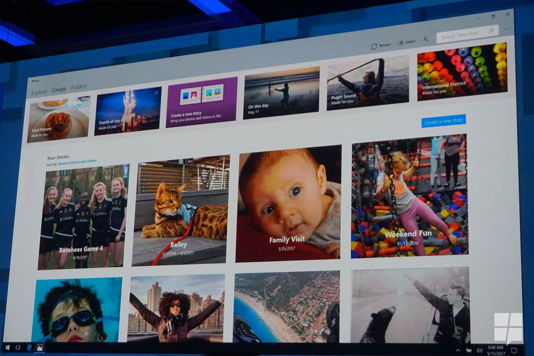Expand the hidden system tray icons
The image size is (534, 356).
click(458, 350)
